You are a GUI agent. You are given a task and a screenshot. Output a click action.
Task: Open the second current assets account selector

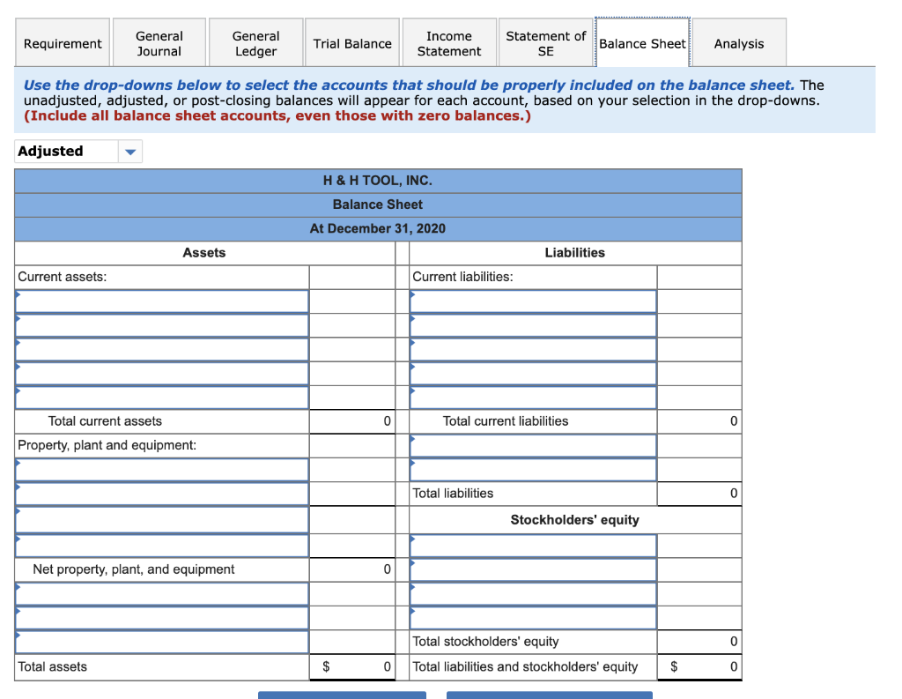161,324
